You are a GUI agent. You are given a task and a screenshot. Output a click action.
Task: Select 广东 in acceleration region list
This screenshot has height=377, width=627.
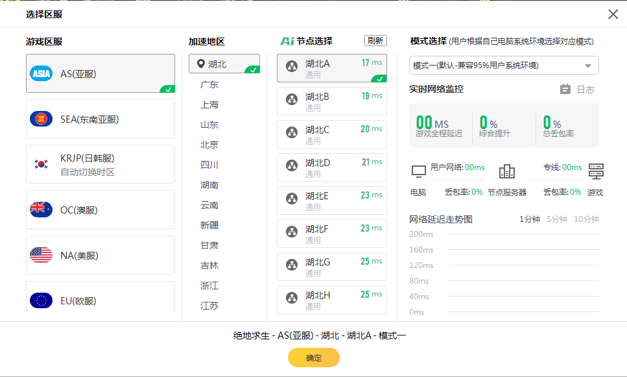[x=209, y=84]
